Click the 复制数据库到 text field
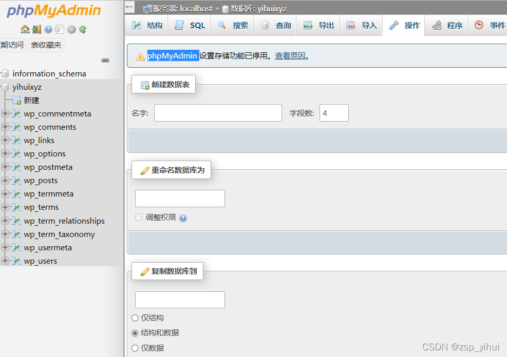 180,300
